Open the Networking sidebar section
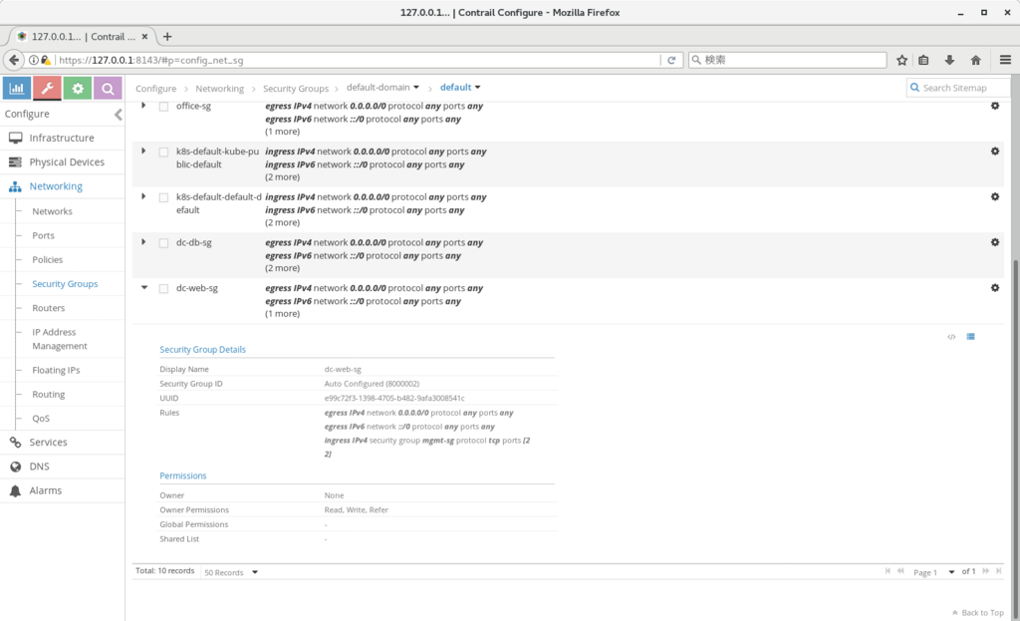Image resolution: width=1020 pixels, height=621 pixels. (x=62, y=186)
